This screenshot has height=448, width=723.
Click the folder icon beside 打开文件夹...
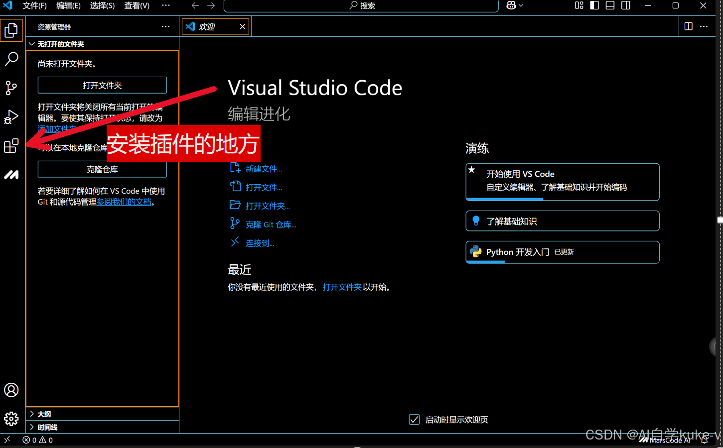[x=235, y=205]
